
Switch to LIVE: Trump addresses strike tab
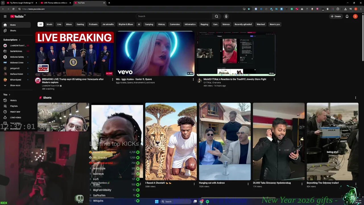(55, 3)
